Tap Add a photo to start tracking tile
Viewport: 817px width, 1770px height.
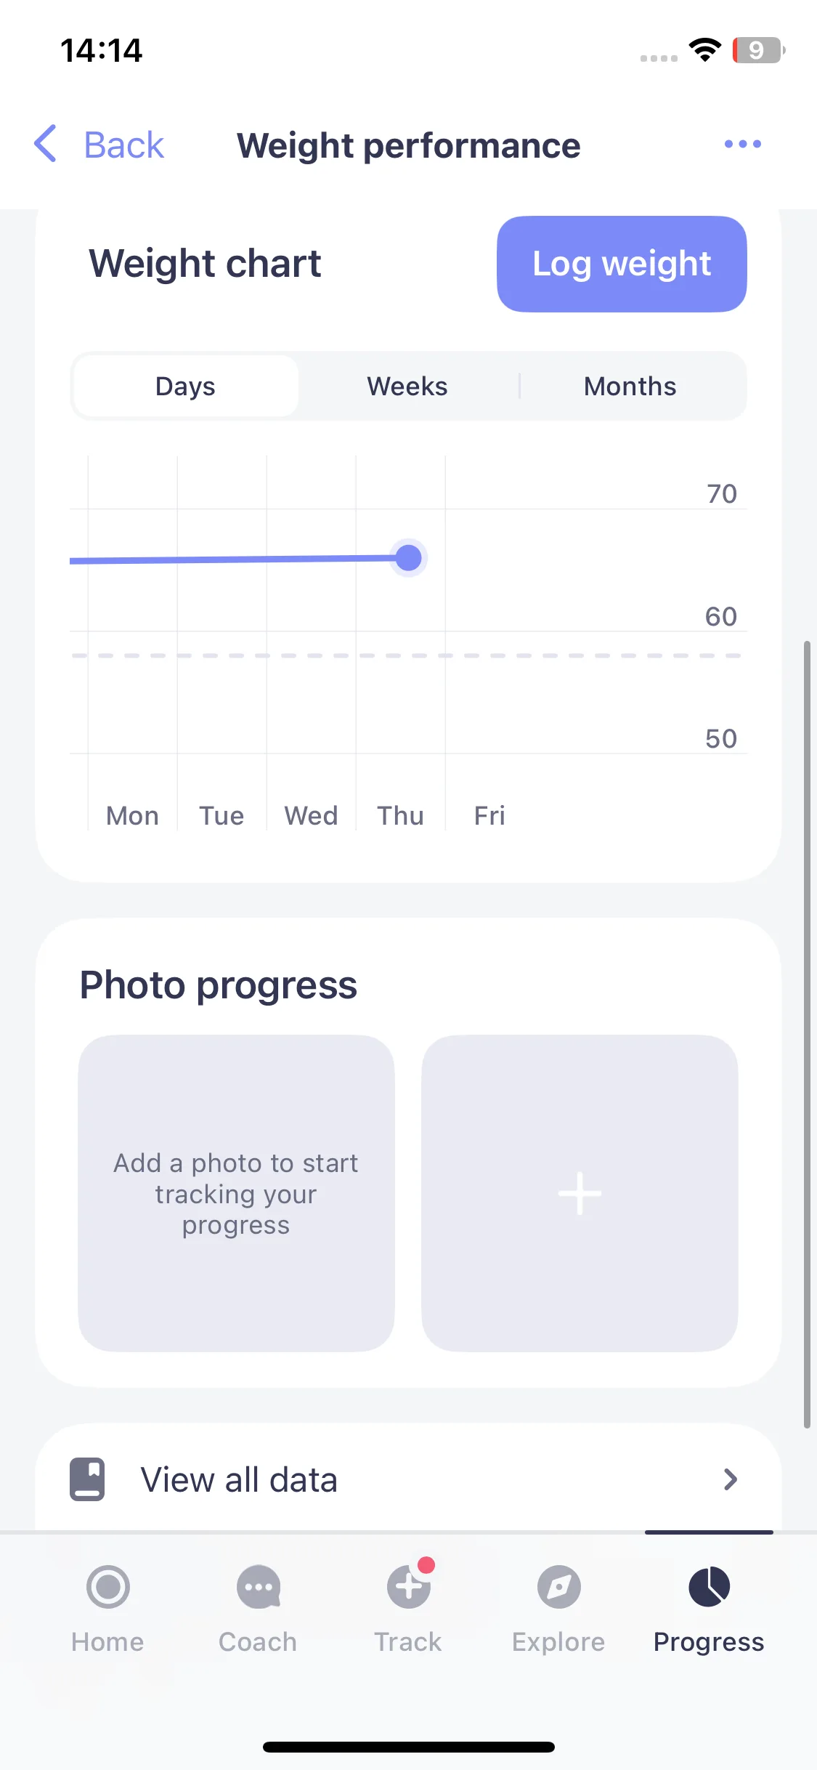click(236, 1193)
